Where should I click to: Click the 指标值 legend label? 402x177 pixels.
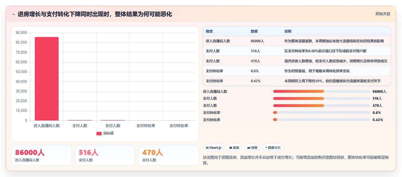(x=108, y=133)
